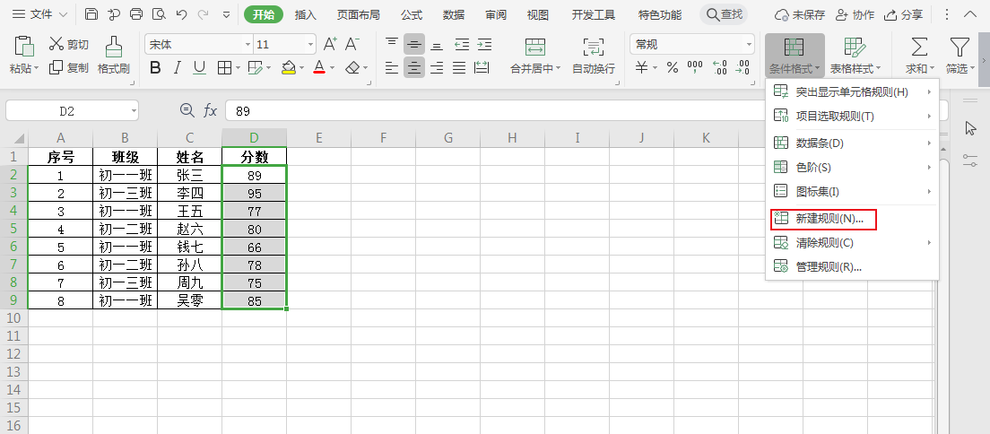Apply red font color A

[319, 67]
